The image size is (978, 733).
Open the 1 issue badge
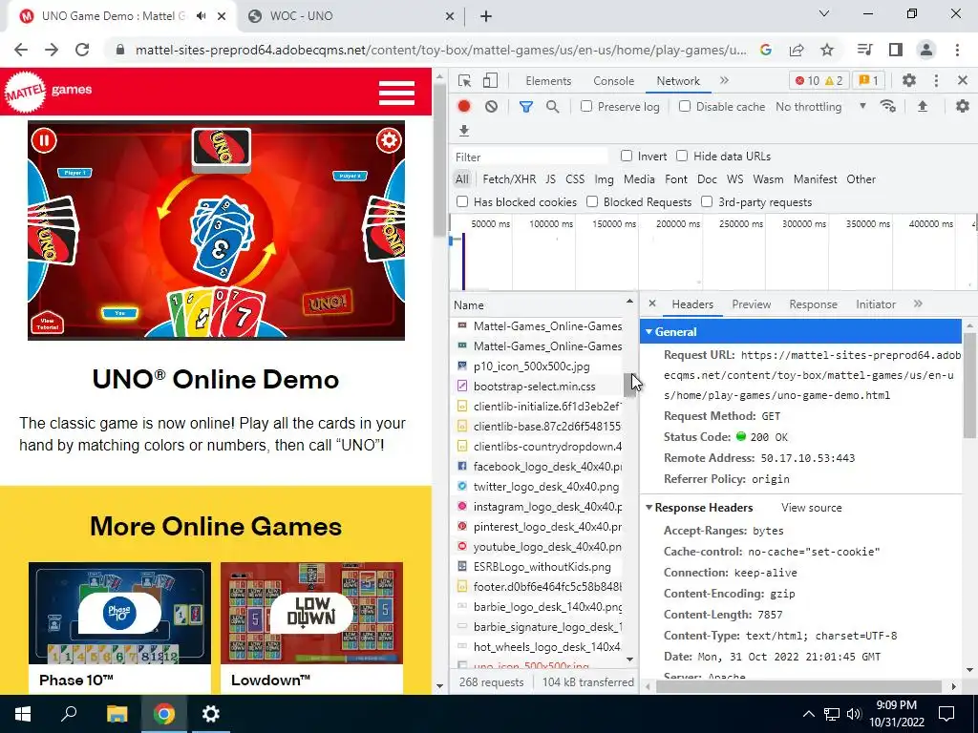868,80
